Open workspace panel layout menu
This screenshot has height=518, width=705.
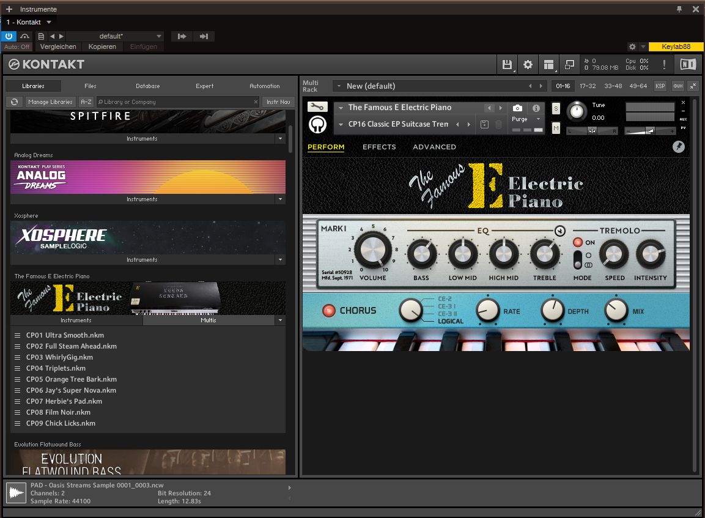coord(548,65)
